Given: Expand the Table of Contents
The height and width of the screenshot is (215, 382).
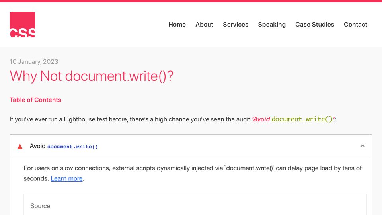Looking at the screenshot, I should 35,100.
